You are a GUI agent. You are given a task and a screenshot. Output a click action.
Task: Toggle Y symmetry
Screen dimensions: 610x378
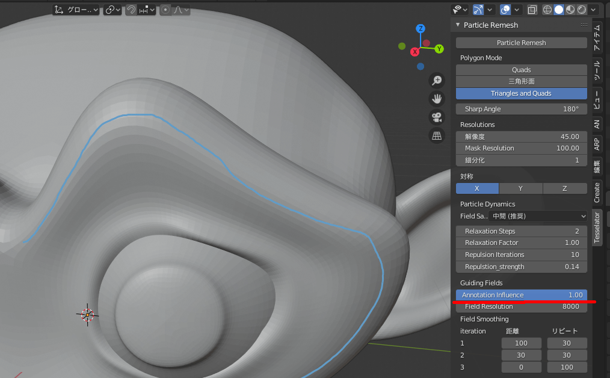click(520, 188)
